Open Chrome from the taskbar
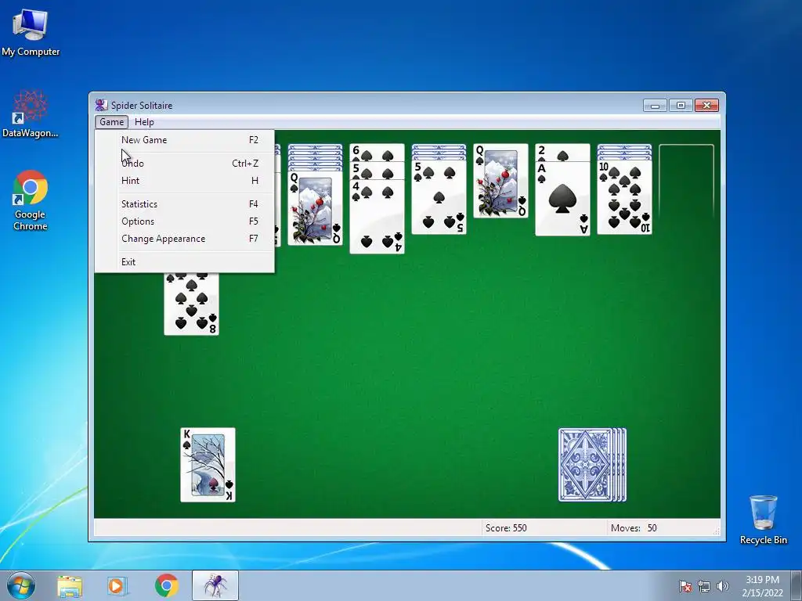The image size is (802, 601). 166,585
